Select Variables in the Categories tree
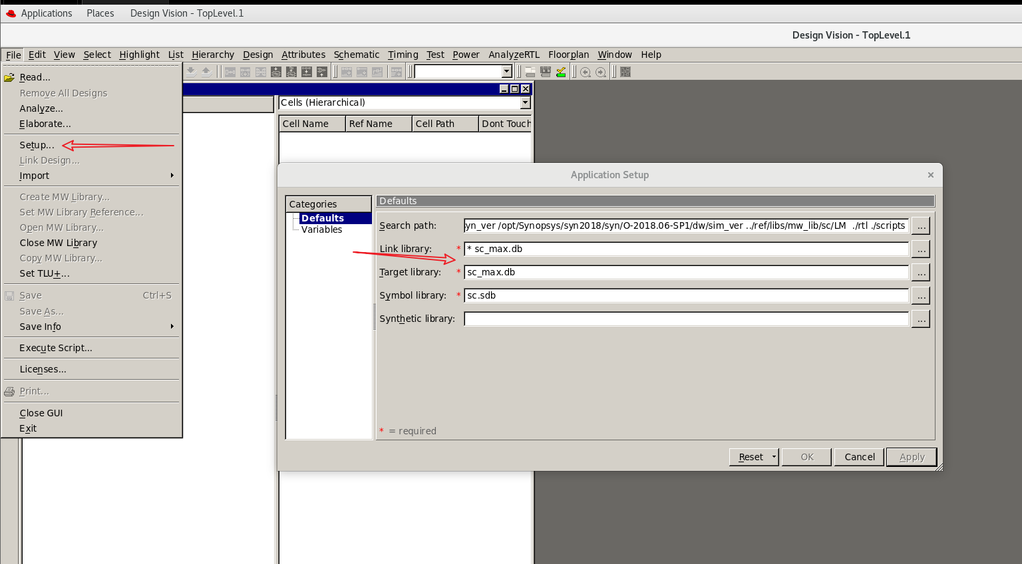 tap(321, 229)
